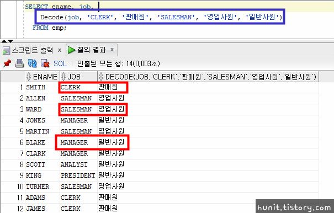
Task: Click the 'FROM emp;' line in editor
Action: coord(50,28)
